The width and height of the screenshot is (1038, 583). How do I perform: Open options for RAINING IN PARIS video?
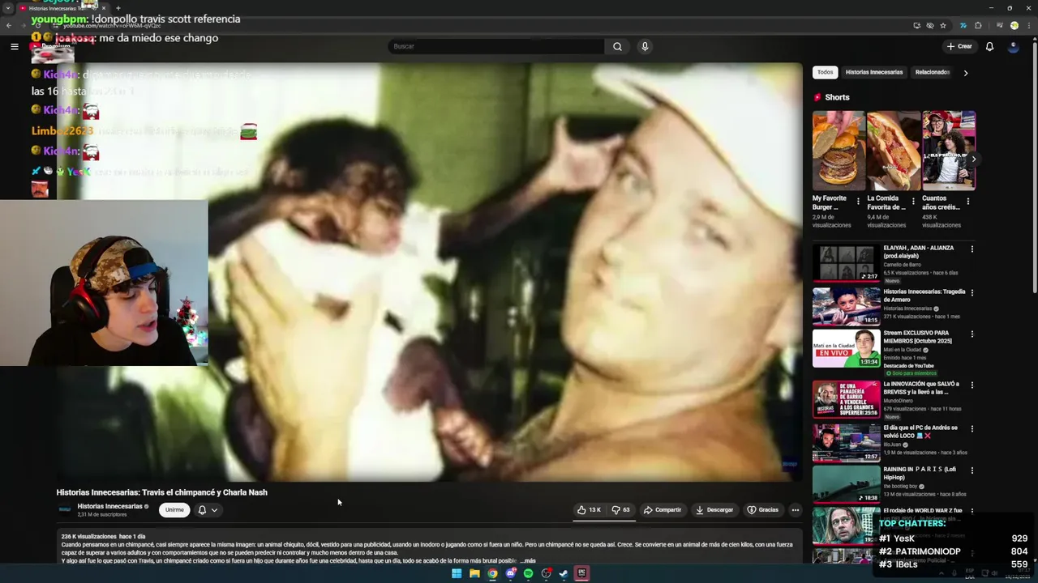coord(972,470)
